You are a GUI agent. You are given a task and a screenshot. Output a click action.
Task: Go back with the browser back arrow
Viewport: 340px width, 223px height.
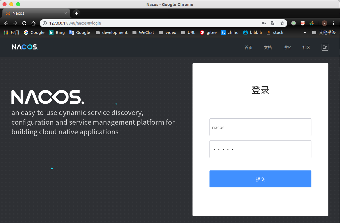6,23
